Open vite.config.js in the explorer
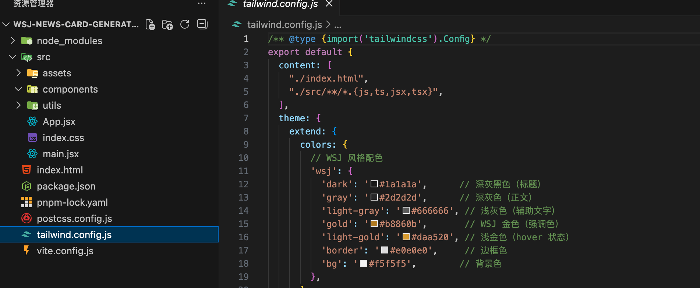Screen dimensions: 700x288 65,251
